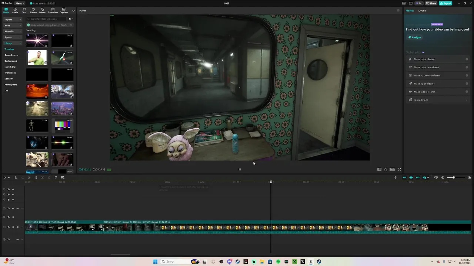Expand the AI media dropdown
Screen dimensions: 474x266
(13, 31)
